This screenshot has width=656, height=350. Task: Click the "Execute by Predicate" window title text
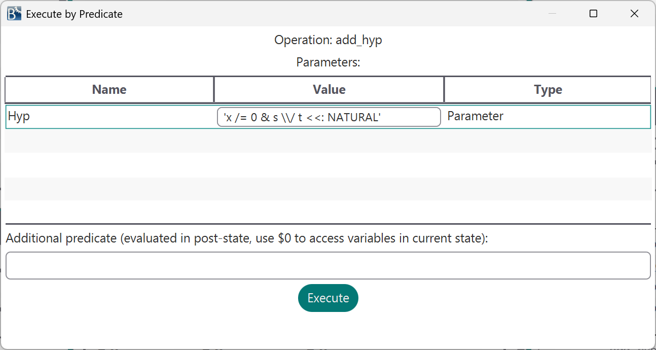[x=75, y=14]
